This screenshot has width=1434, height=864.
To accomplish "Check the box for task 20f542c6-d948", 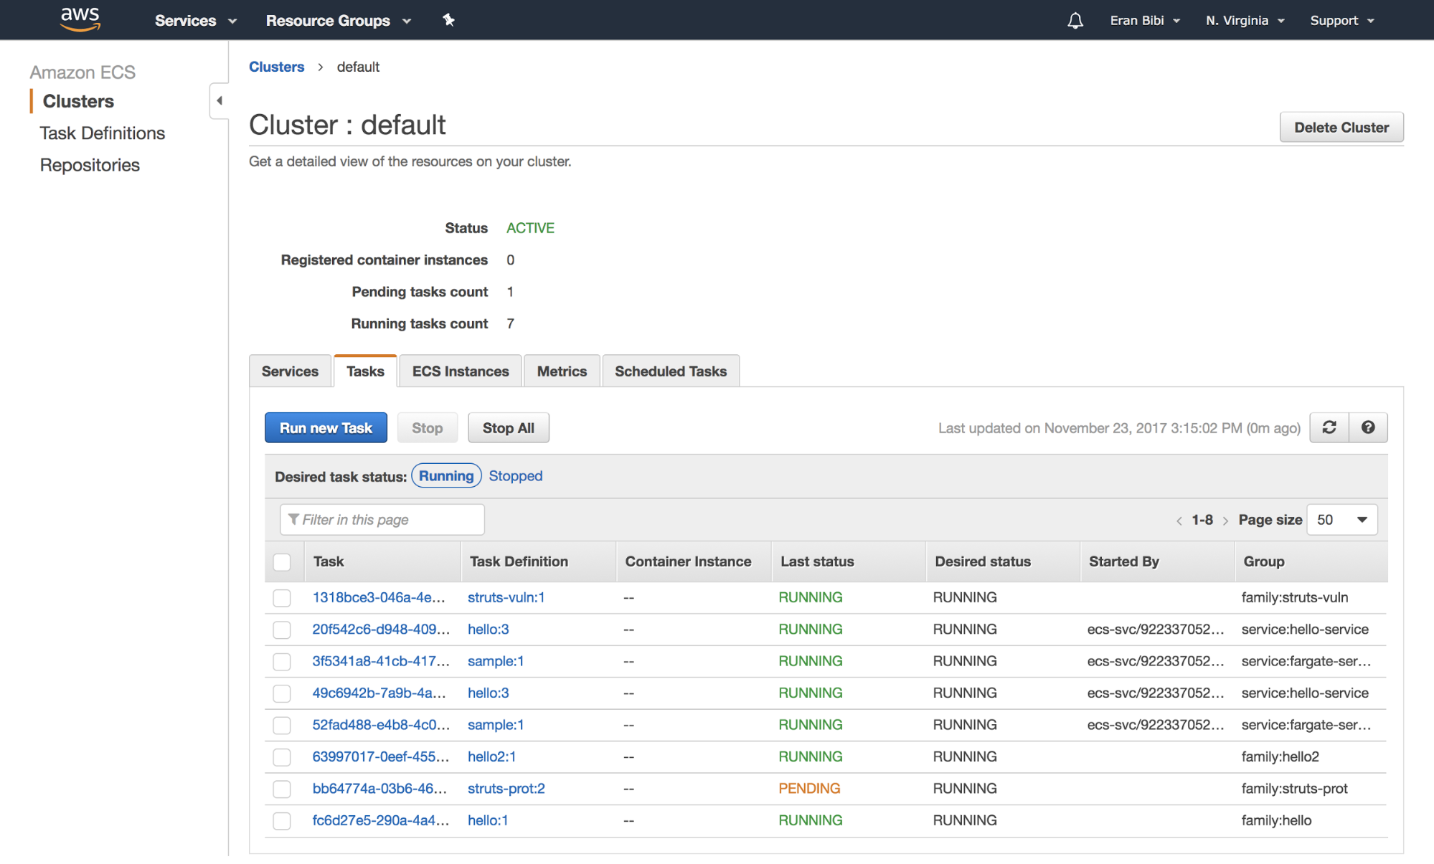I will 282,630.
